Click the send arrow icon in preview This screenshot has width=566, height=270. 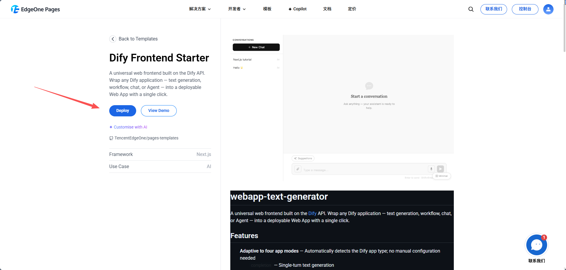click(440, 169)
